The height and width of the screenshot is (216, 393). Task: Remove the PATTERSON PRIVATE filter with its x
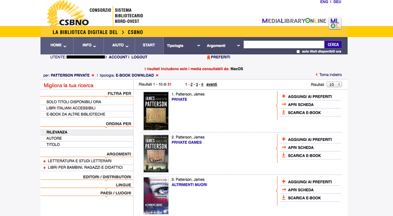pos(93,75)
